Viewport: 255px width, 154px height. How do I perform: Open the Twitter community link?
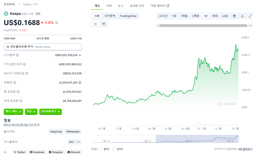point(20,152)
